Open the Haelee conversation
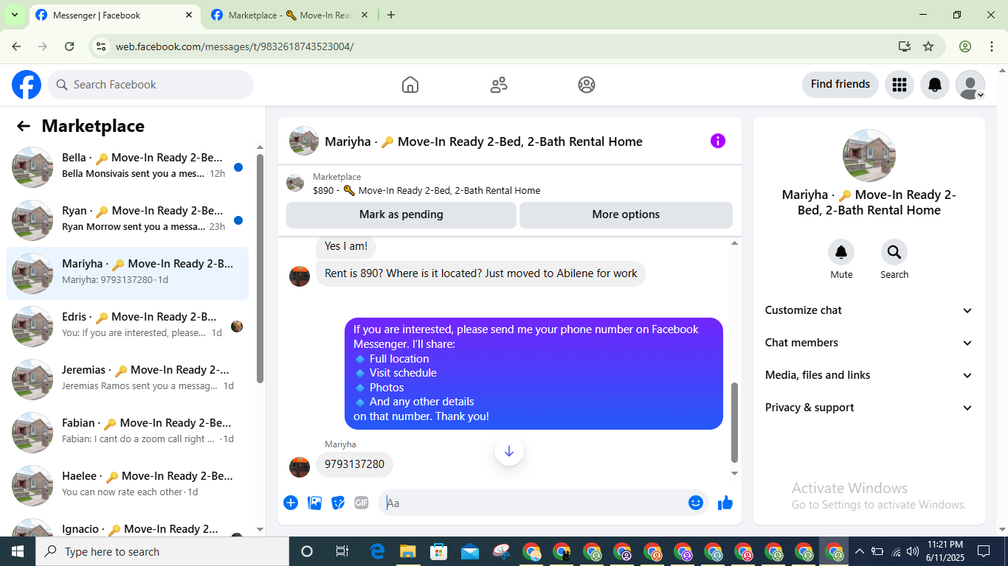Screen dimensions: 1008x566 pyautogui.click(x=127, y=486)
